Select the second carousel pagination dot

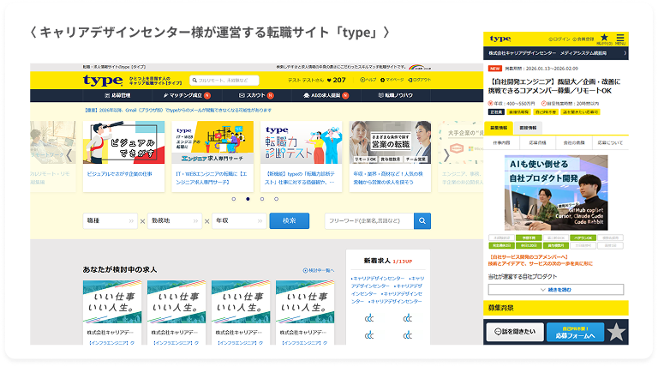248,199
